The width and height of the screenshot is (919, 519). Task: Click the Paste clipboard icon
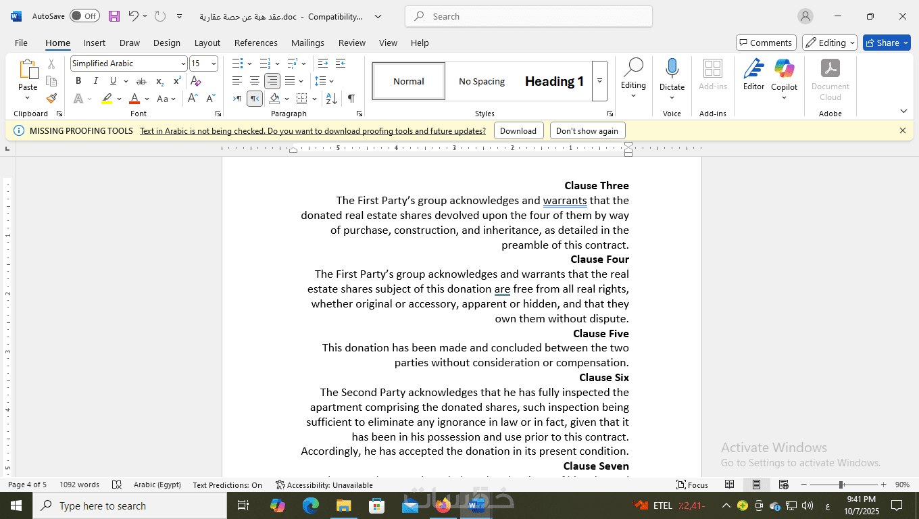tap(28, 69)
